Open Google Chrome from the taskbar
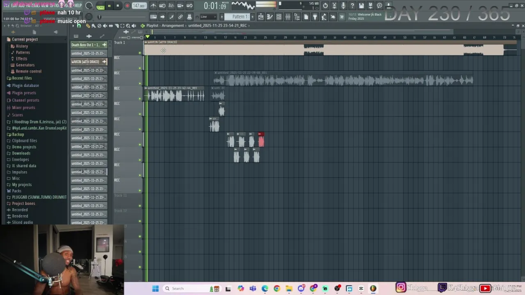 point(277,288)
